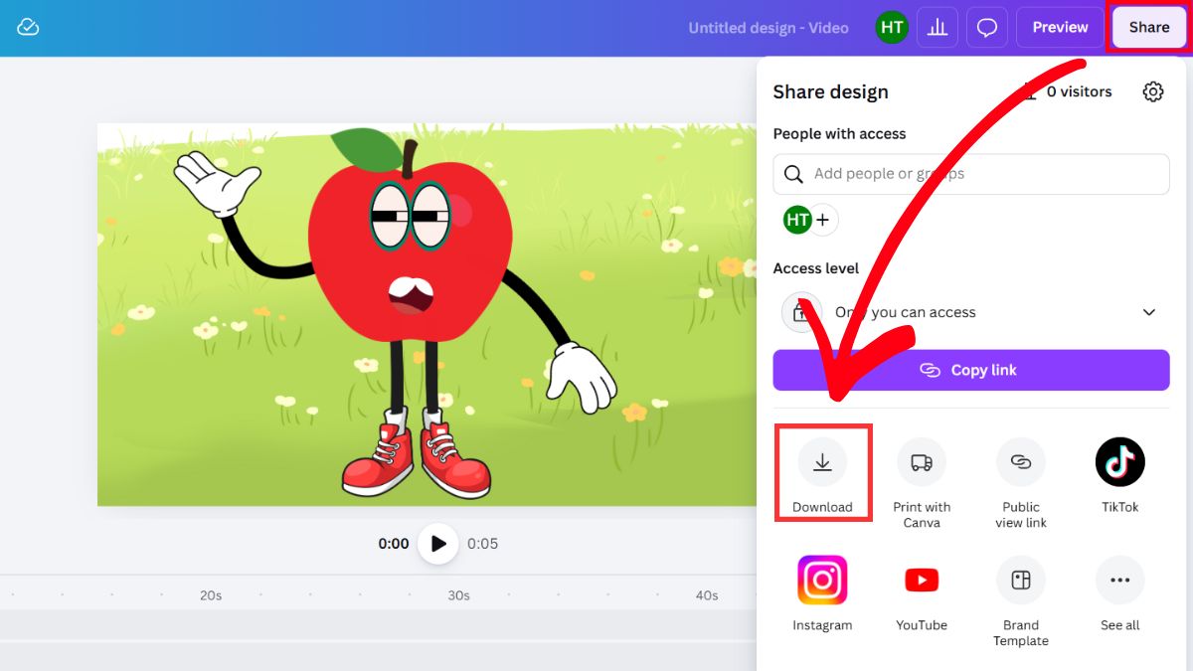Open See all sharing options

(1119, 581)
